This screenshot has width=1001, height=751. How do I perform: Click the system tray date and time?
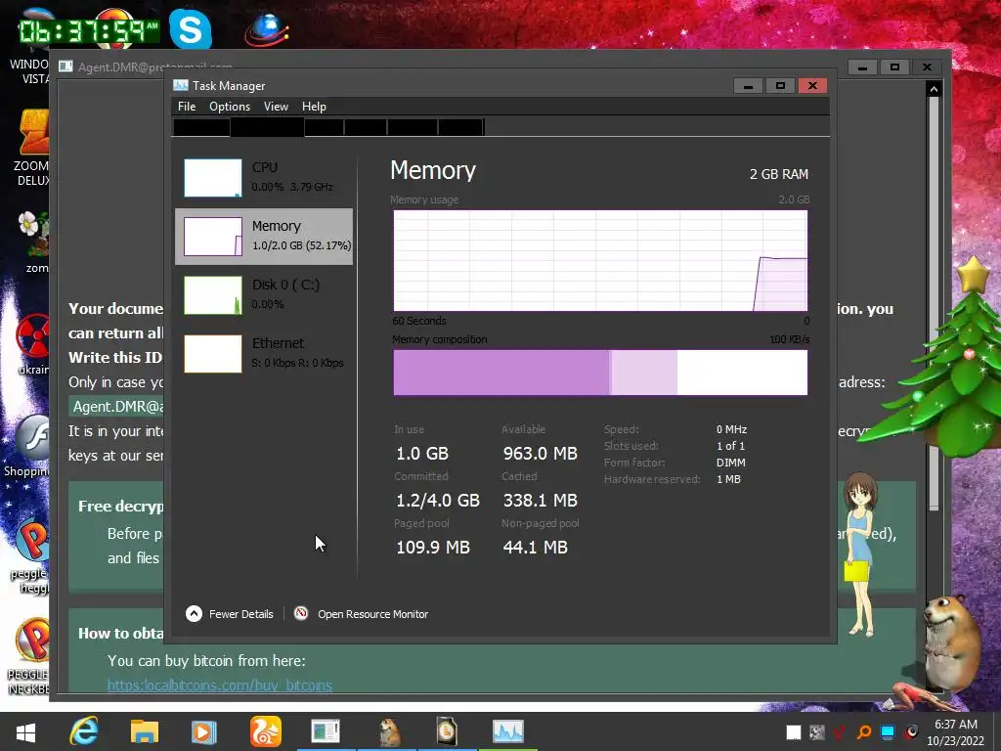pos(956,732)
